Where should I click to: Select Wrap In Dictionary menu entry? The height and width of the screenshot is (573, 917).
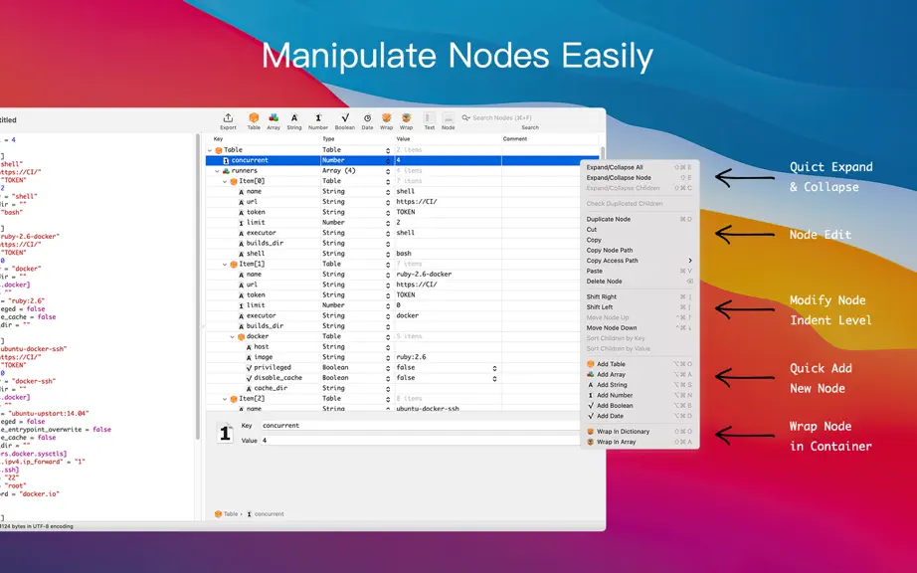click(x=623, y=432)
